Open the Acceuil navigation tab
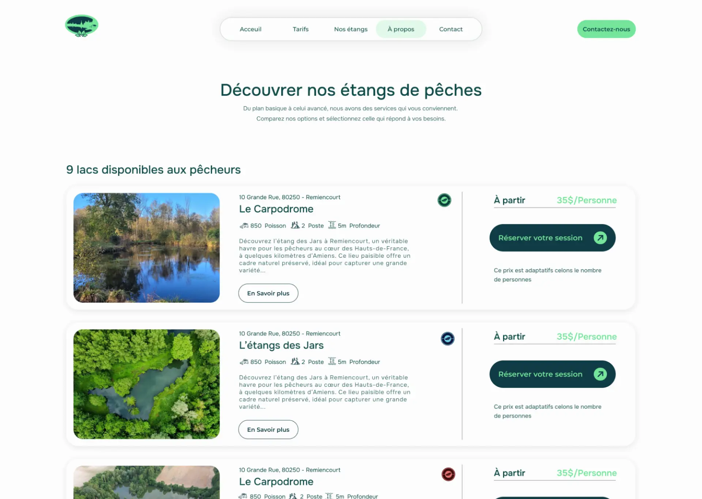Image resolution: width=702 pixels, height=499 pixels. (250, 29)
